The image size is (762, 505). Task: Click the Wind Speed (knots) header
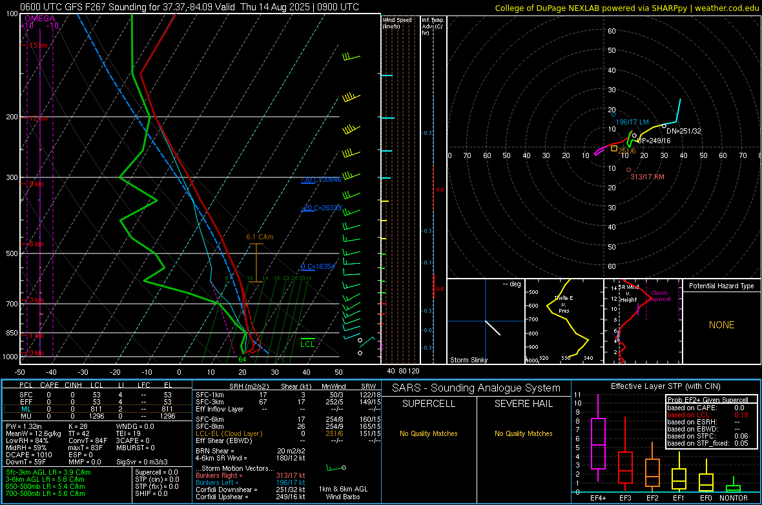coord(397,23)
